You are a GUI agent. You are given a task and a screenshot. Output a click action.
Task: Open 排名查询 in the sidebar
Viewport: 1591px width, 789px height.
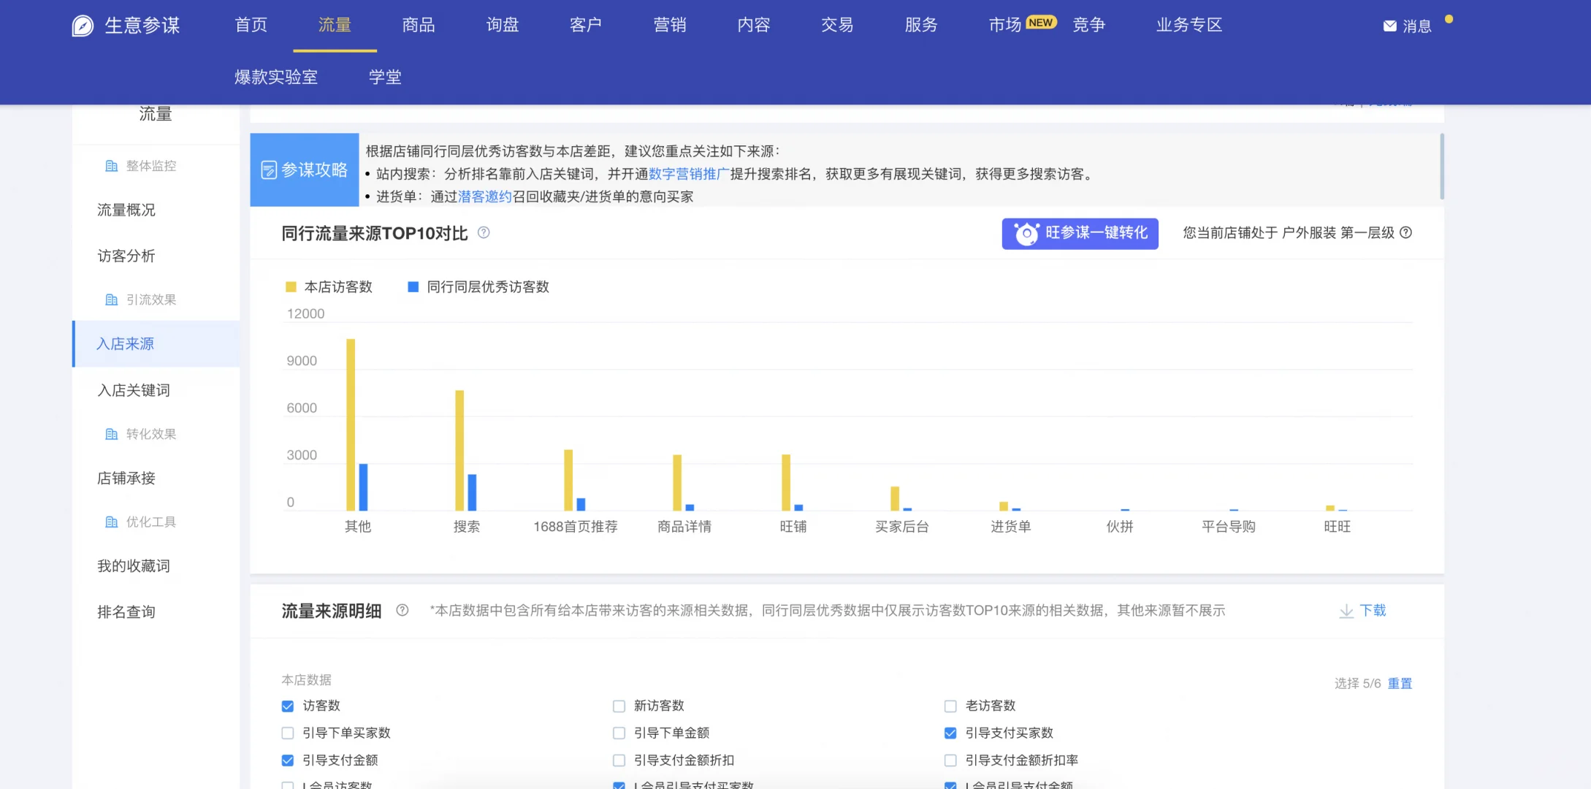point(126,612)
